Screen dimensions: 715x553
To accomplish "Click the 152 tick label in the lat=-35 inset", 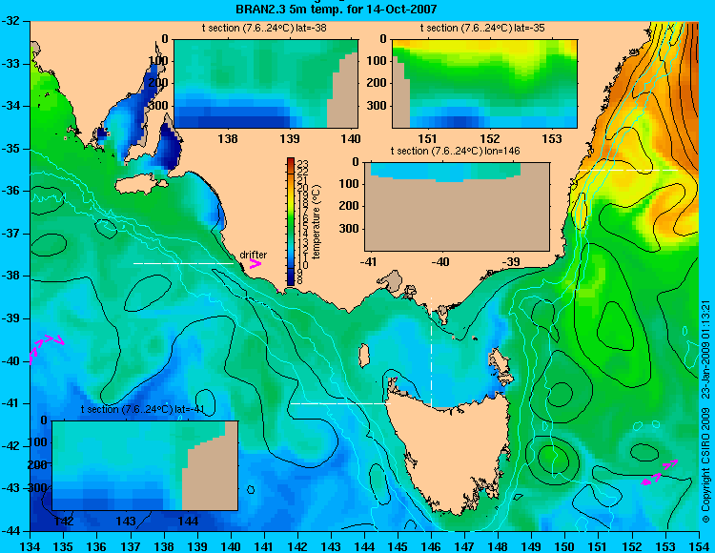I will (x=490, y=138).
